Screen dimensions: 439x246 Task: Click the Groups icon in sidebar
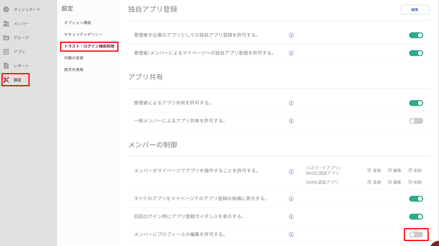(6, 38)
